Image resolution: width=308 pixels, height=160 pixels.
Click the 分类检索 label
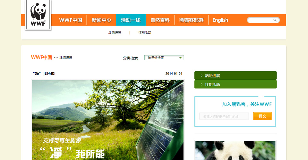pyautogui.click(x=131, y=58)
